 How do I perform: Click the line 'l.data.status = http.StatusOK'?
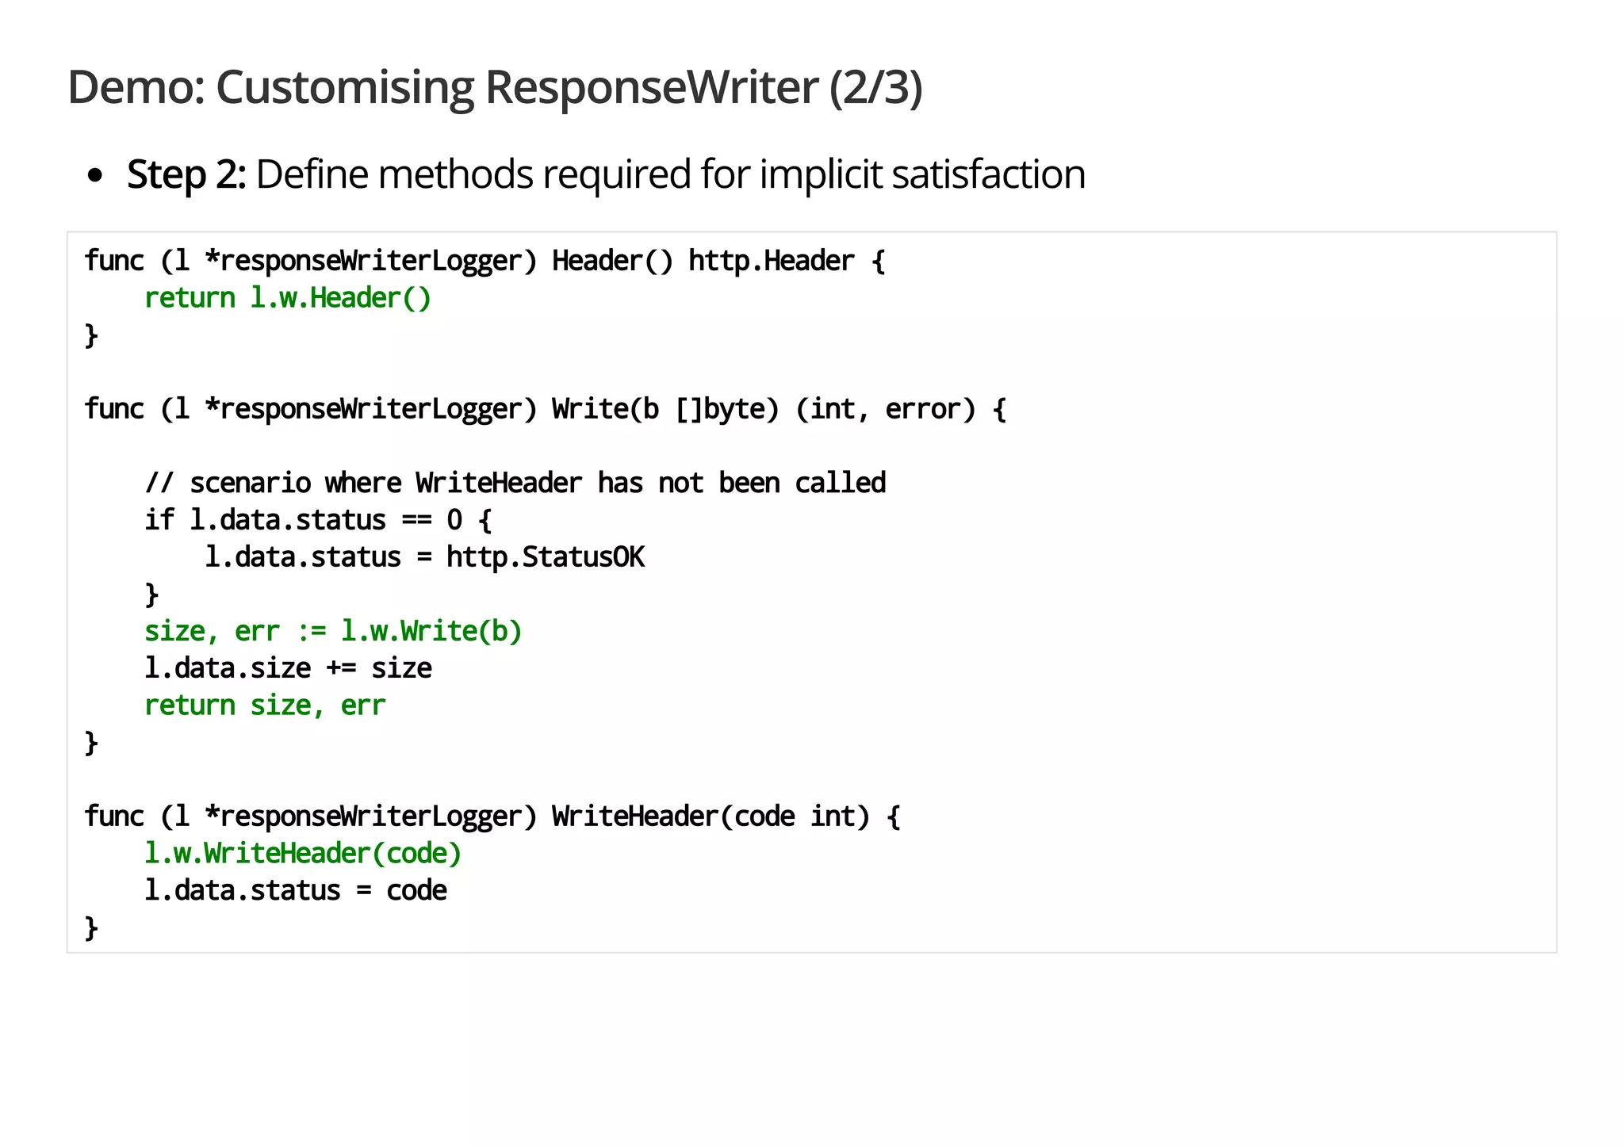(424, 557)
